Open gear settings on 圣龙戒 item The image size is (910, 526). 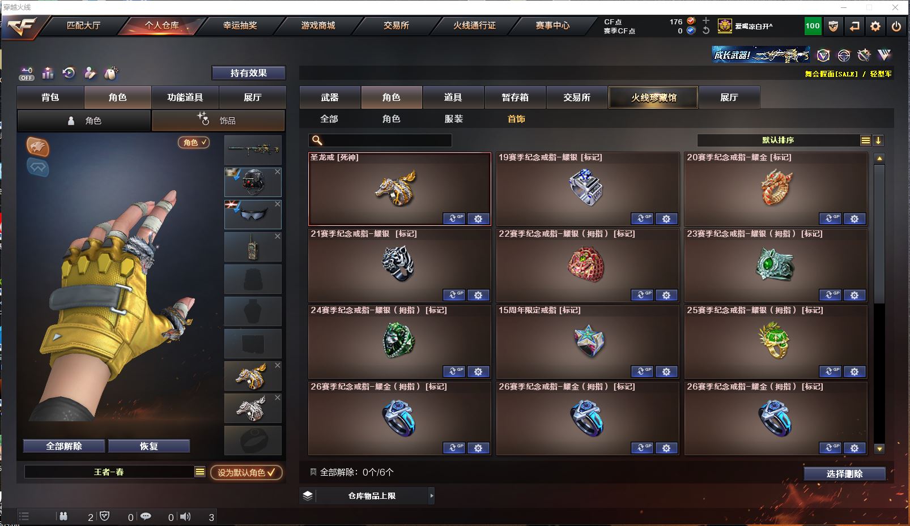click(478, 219)
